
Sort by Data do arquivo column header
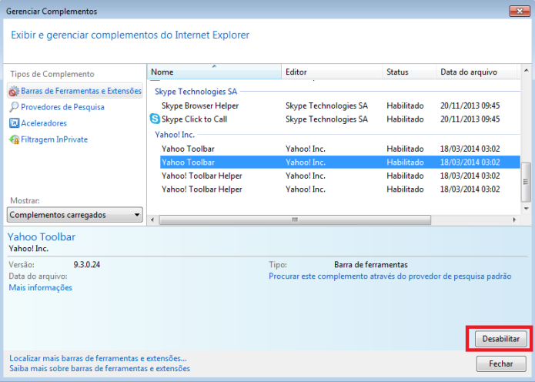(x=476, y=72)
